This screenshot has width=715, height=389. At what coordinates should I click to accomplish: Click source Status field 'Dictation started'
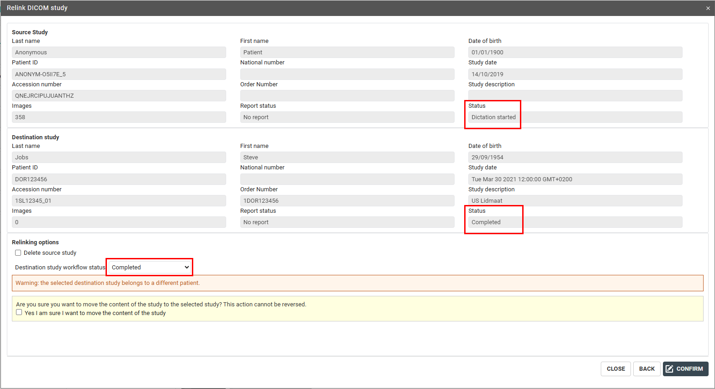point(575,117)
